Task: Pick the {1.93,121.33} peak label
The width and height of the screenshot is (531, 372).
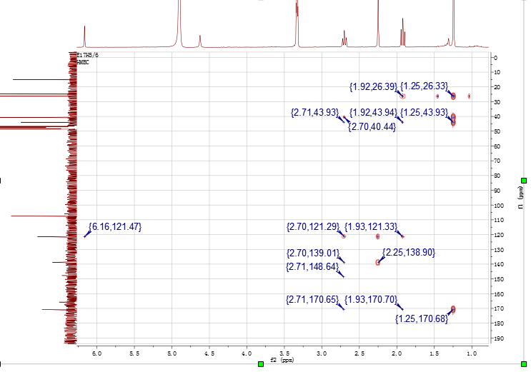Action: point(371,226)
